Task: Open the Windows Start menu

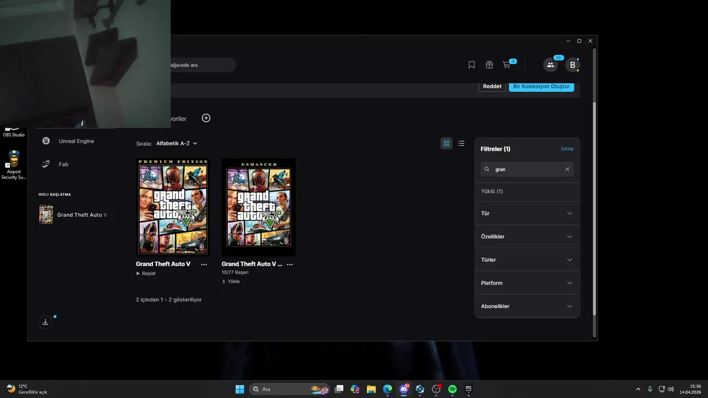Action: [240, 389]
